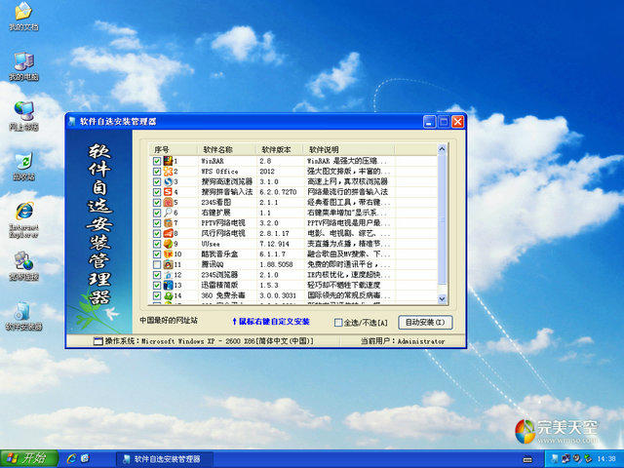Click the 迅雷精简版 icon in row 13
The width and height of the screenshot is (624, 468).
point(168,286)
